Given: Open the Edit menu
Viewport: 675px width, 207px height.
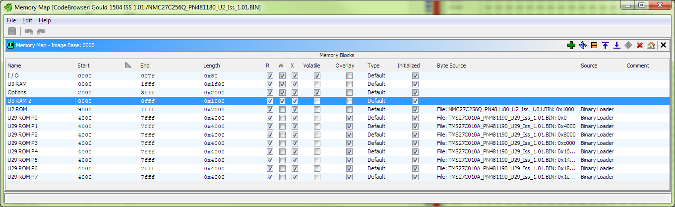Looking at the screenshot, I should click(27, 20).
